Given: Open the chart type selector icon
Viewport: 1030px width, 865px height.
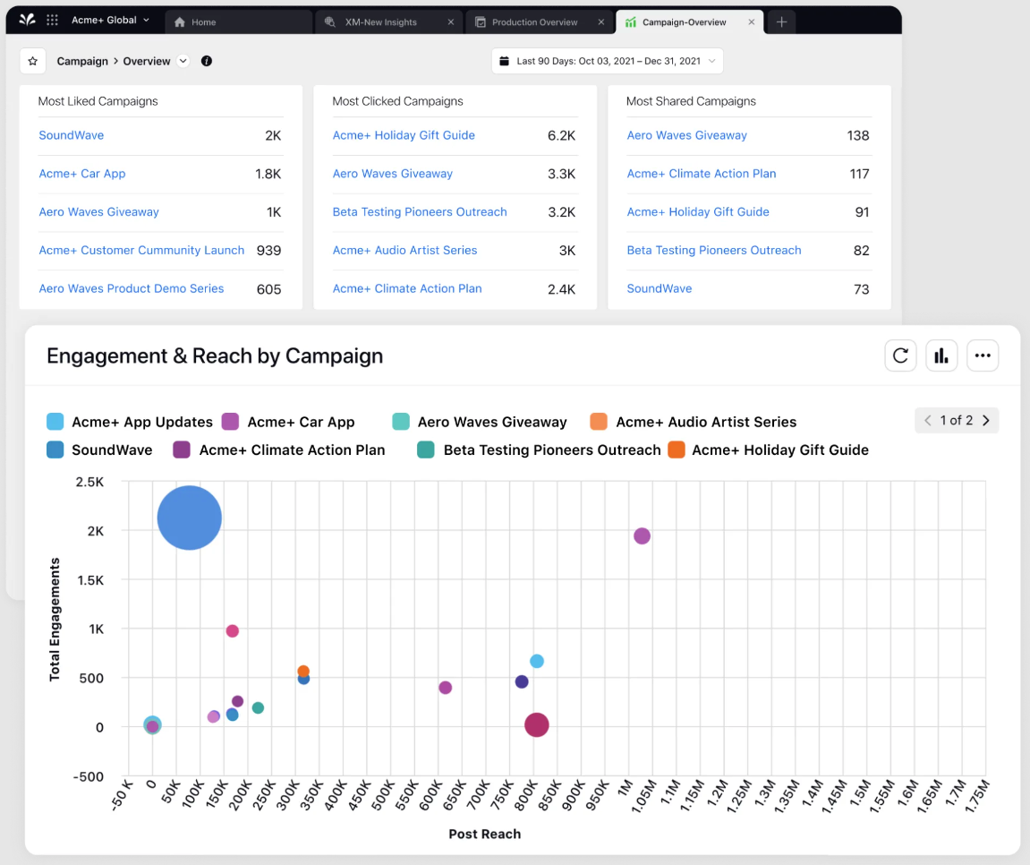Looking at the screenshot, I should click(941, 355).
